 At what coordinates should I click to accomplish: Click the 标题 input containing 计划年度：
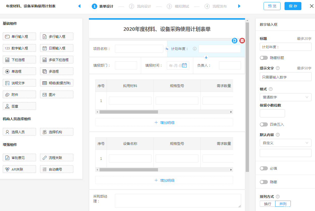point(286,47)
